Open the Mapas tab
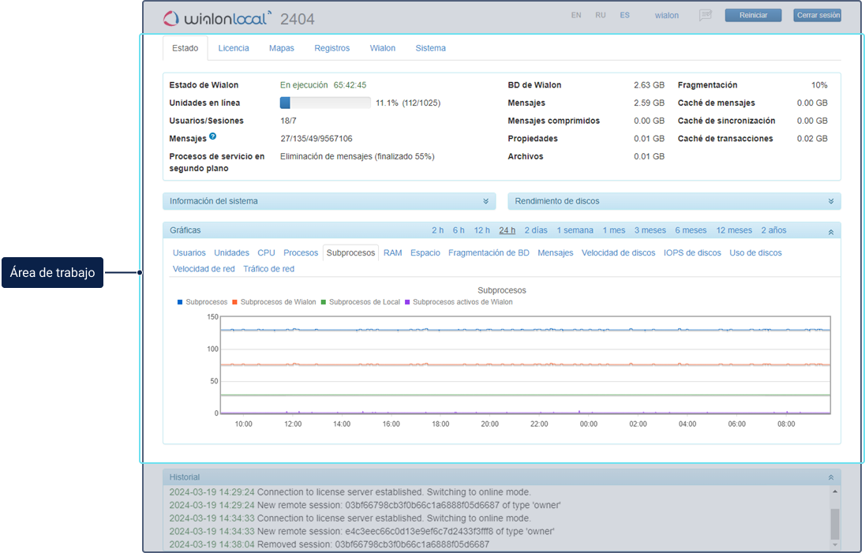Image resolution: width=865 pixels, height=553 pixels. pos(281,48)
